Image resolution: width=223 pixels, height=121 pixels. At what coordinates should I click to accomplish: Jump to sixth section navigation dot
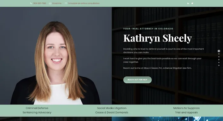click(x=219, y=66)
